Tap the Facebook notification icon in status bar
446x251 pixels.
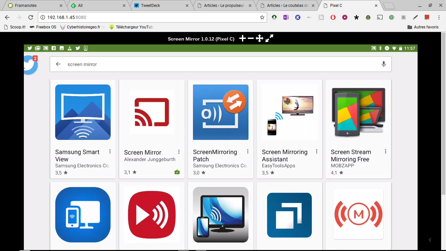point(54,48)
